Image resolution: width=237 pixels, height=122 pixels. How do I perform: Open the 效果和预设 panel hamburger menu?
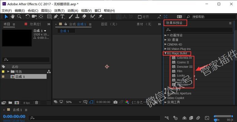[230, 23]
